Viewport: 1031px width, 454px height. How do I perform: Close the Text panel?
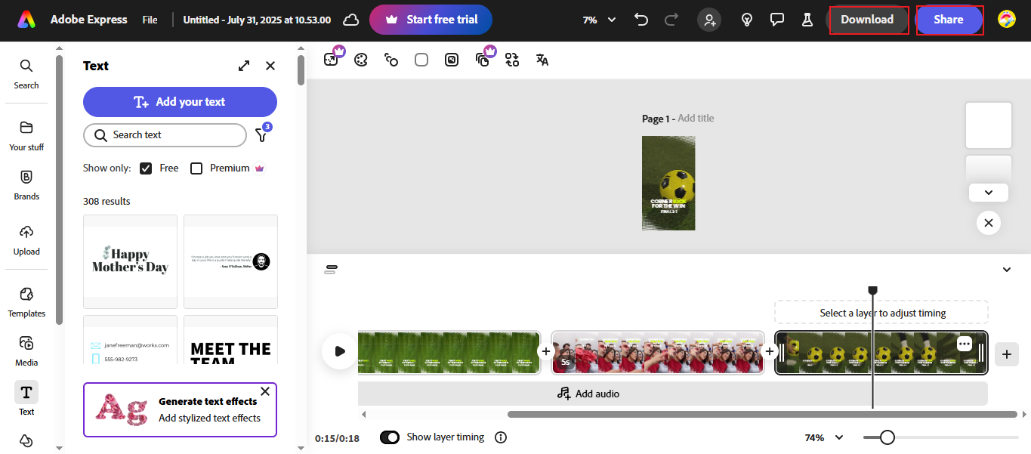click(x=270, y=66)
